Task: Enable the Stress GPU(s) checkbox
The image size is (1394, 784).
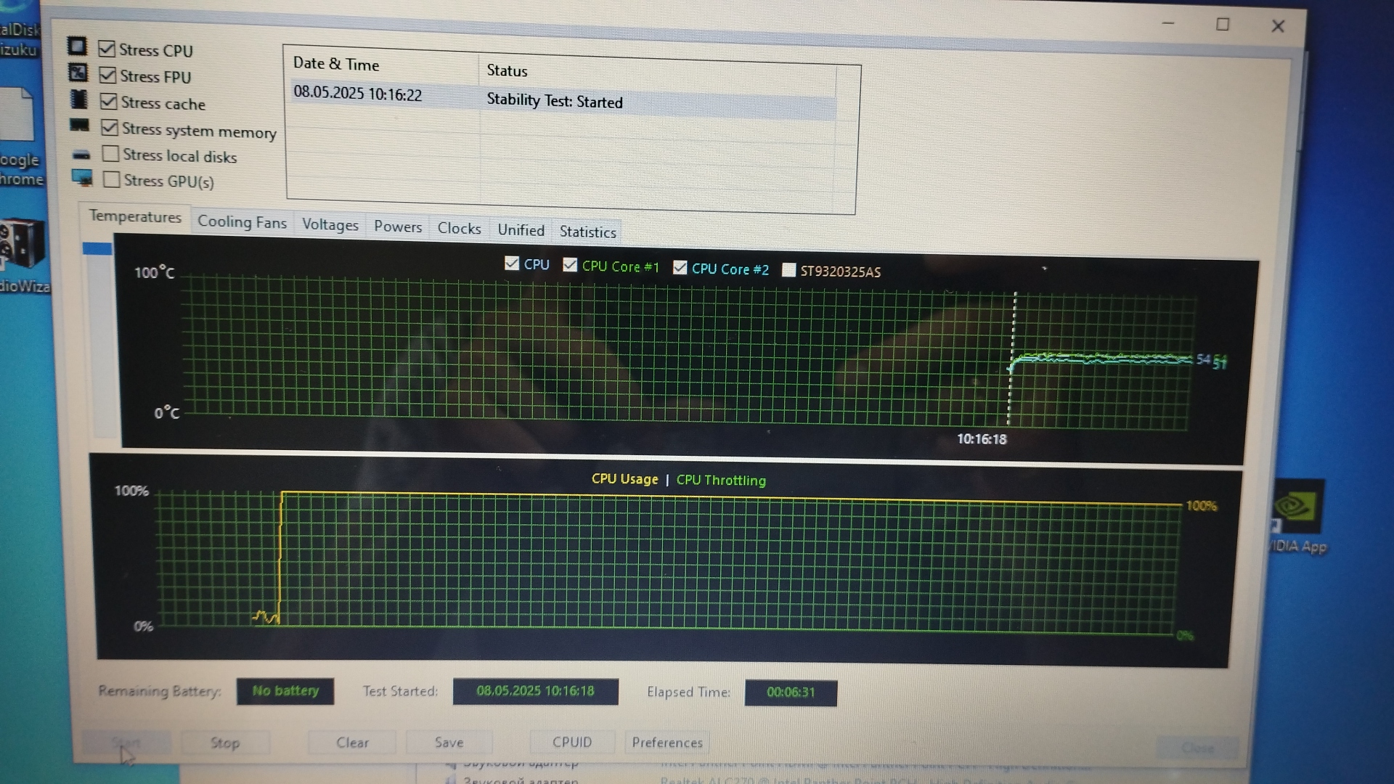Action: pyautogui.click(x=112, y=179)
